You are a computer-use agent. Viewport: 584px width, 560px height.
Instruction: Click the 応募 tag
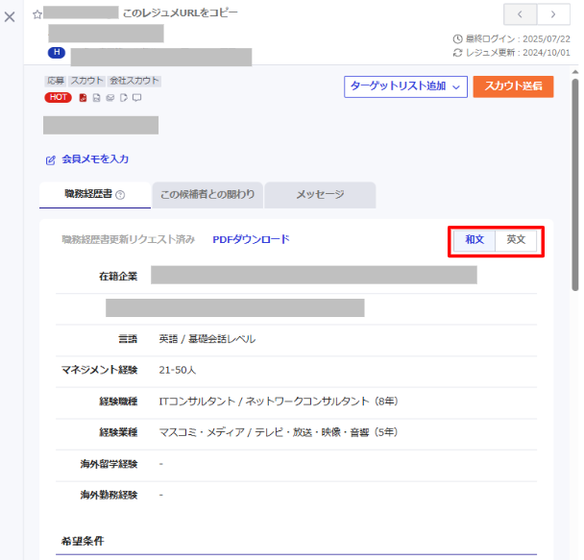click(x=56, y=81)
